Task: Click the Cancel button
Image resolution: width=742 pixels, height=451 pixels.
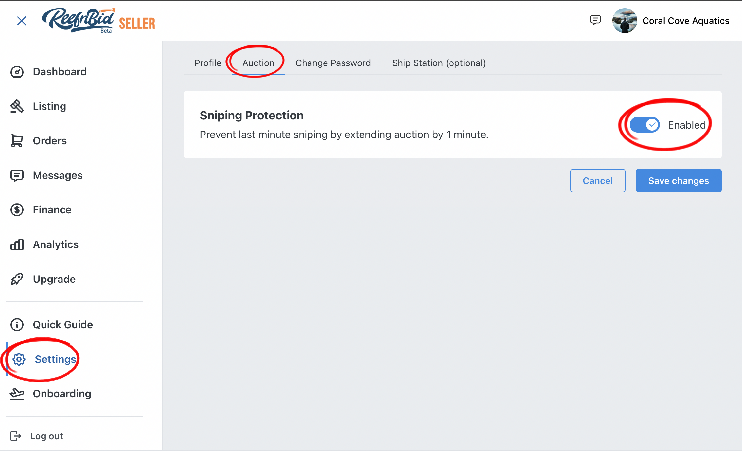Action: [598, 181]
